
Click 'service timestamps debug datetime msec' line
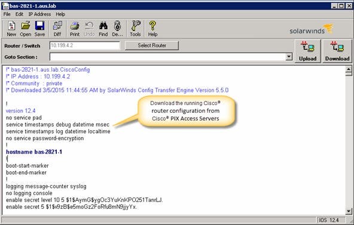(x=57, y=125)
